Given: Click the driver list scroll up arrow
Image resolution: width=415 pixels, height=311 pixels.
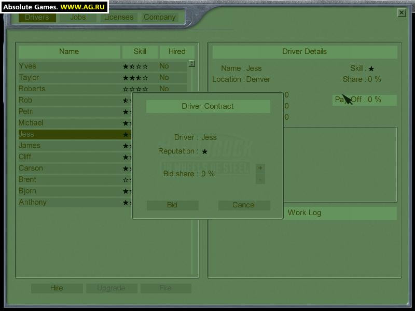Looking at the screenshot, I should tap(192, 64).
